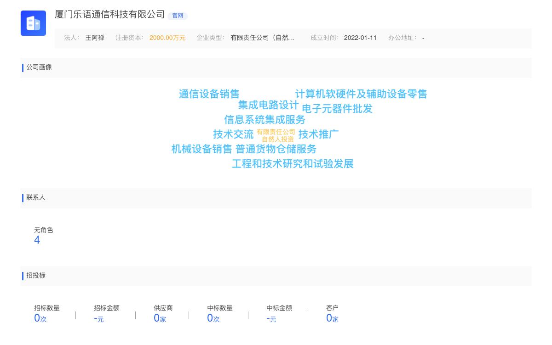Click company name 厦门乐语通信科技有限公司

coord(109,14)
